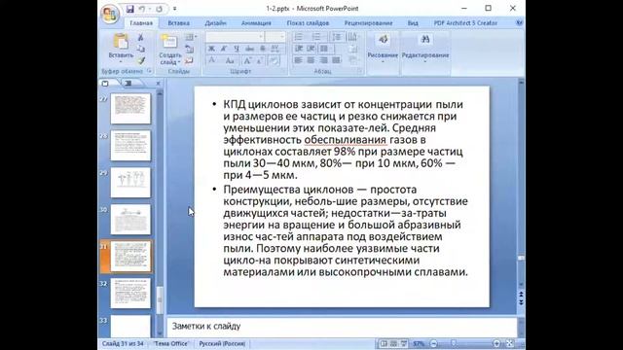Viewport: 623px width, 350px height.
Task: Activate the Format Painter brush
Action: coord(140,60)
